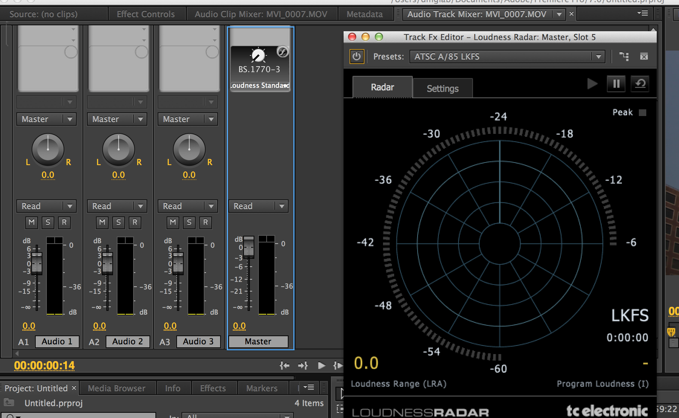
Task: Solo the Audio 3 track
Action: tap(189, 222)
